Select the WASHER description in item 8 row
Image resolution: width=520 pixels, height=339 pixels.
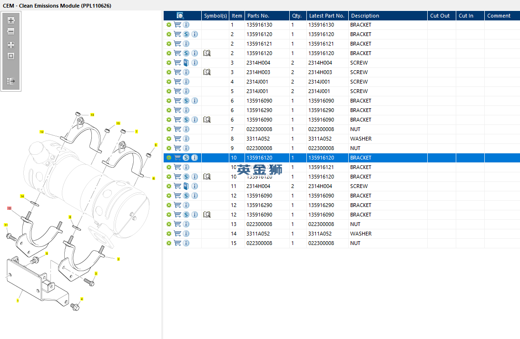point(361,139)
